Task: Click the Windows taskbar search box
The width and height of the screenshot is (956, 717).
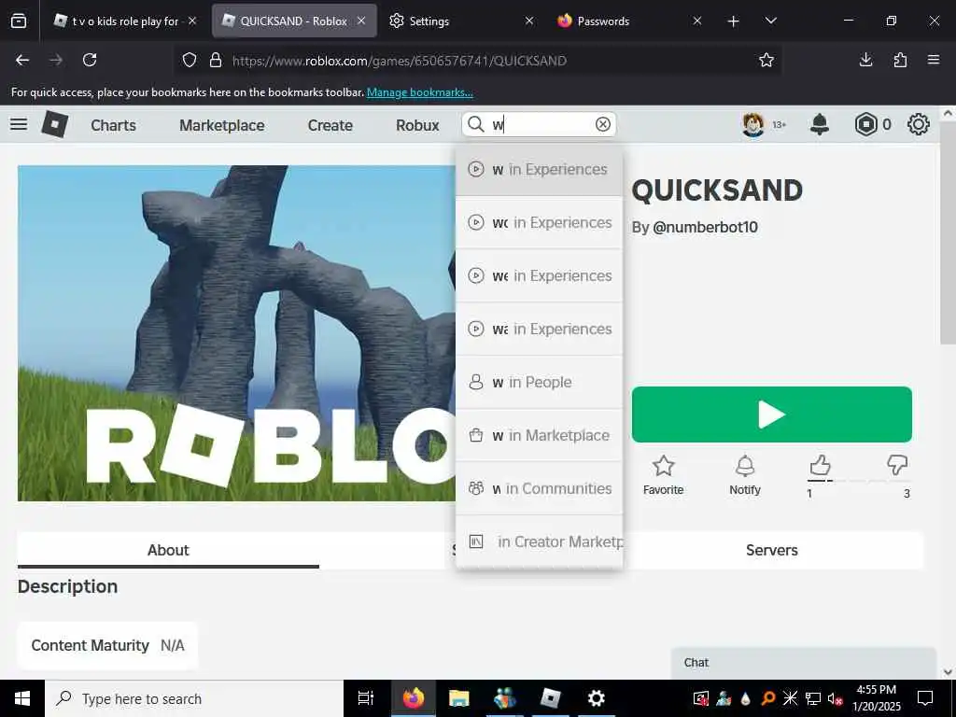Action: [x=194, y=698]
